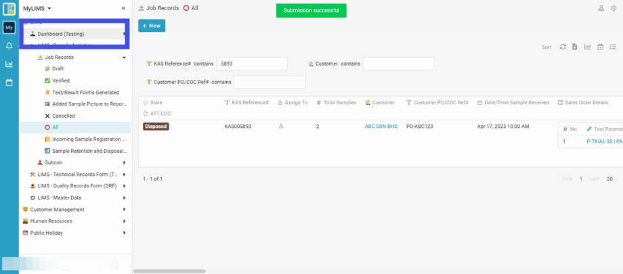Viewport: 623px width, 274px height.
Task: Go to First page in pagination
Action: click(x=567, y=179)
